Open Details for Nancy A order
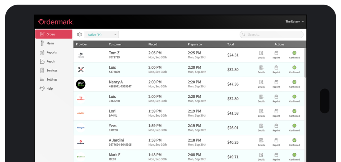This screenshot has height=162, width=341. tap(261, 84)
